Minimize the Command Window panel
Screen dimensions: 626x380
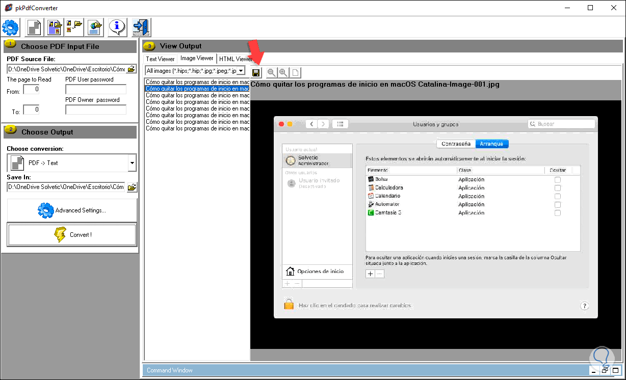coord(594,370)
